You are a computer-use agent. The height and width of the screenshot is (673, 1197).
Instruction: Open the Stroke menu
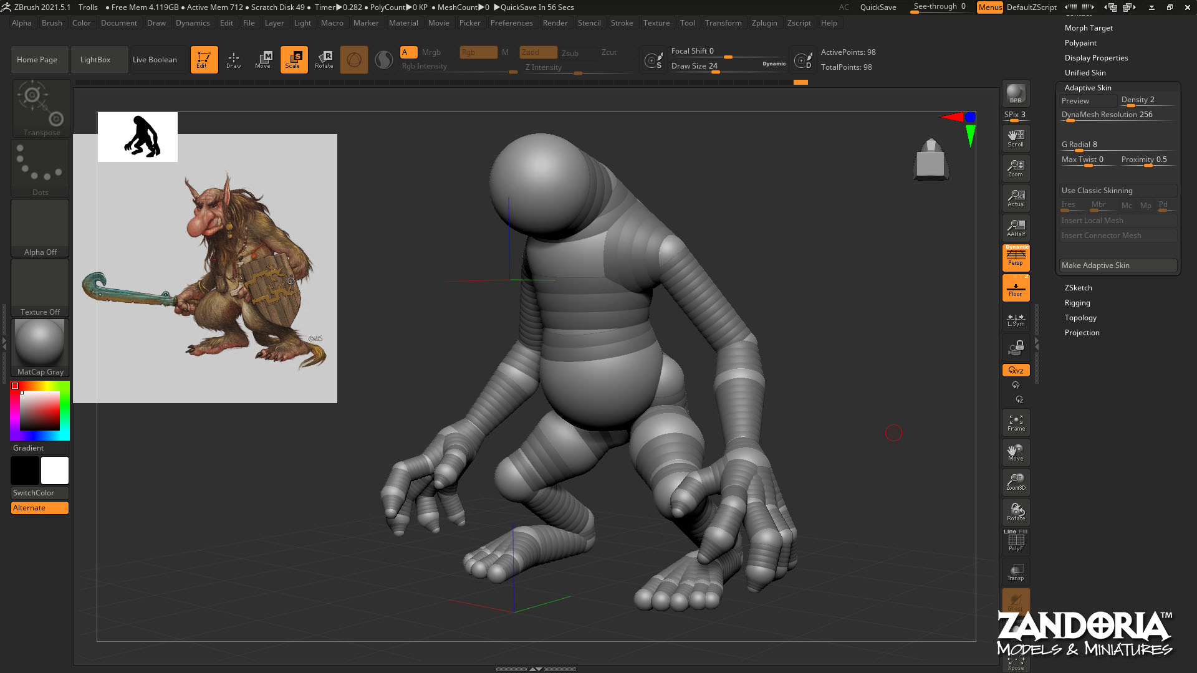[621, 23]
